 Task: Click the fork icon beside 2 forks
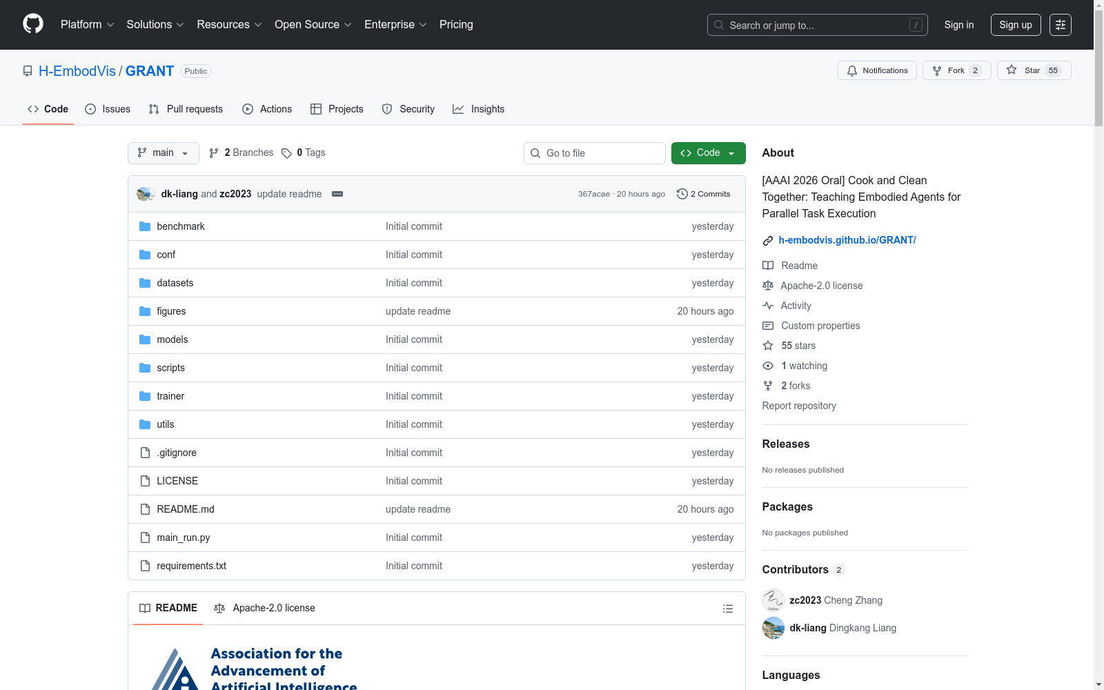(768, 386)
